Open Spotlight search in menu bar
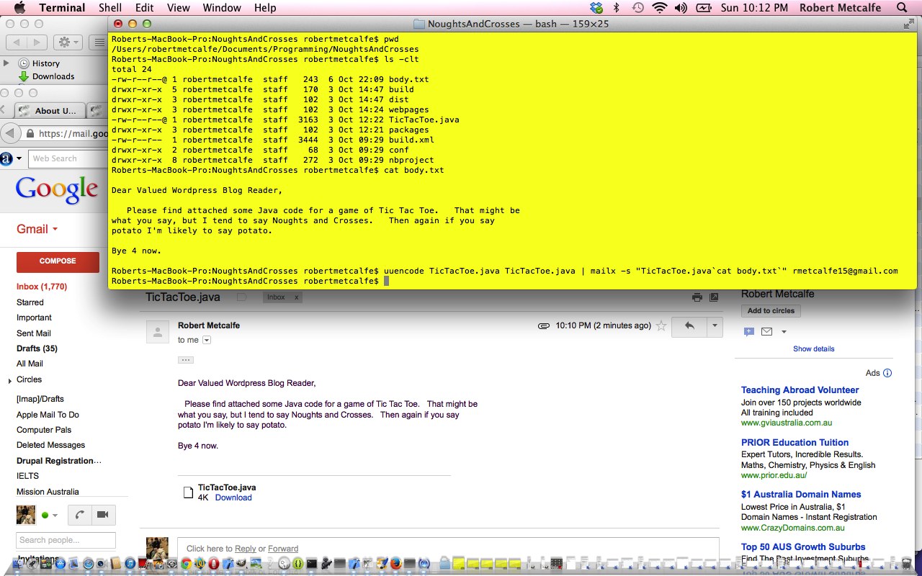 [902, 8]
